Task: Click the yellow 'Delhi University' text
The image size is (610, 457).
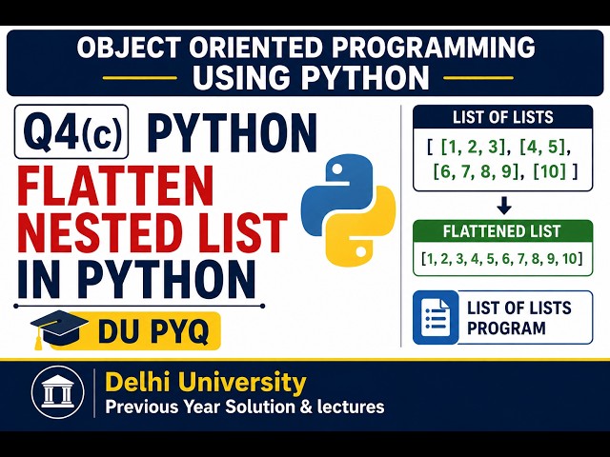Action: click(x=206, y=382)
